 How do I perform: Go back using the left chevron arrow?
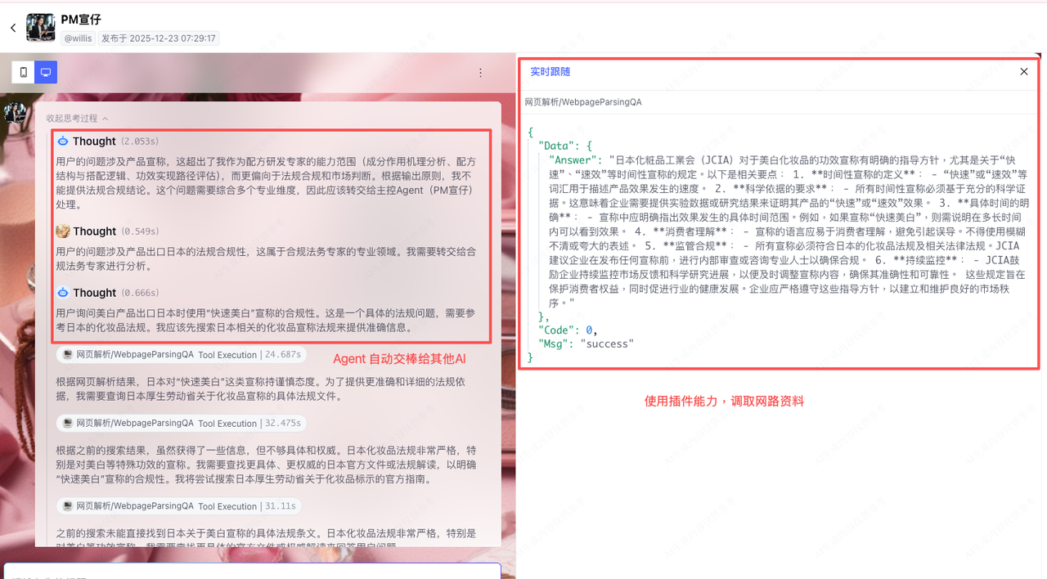pos(13,28)
